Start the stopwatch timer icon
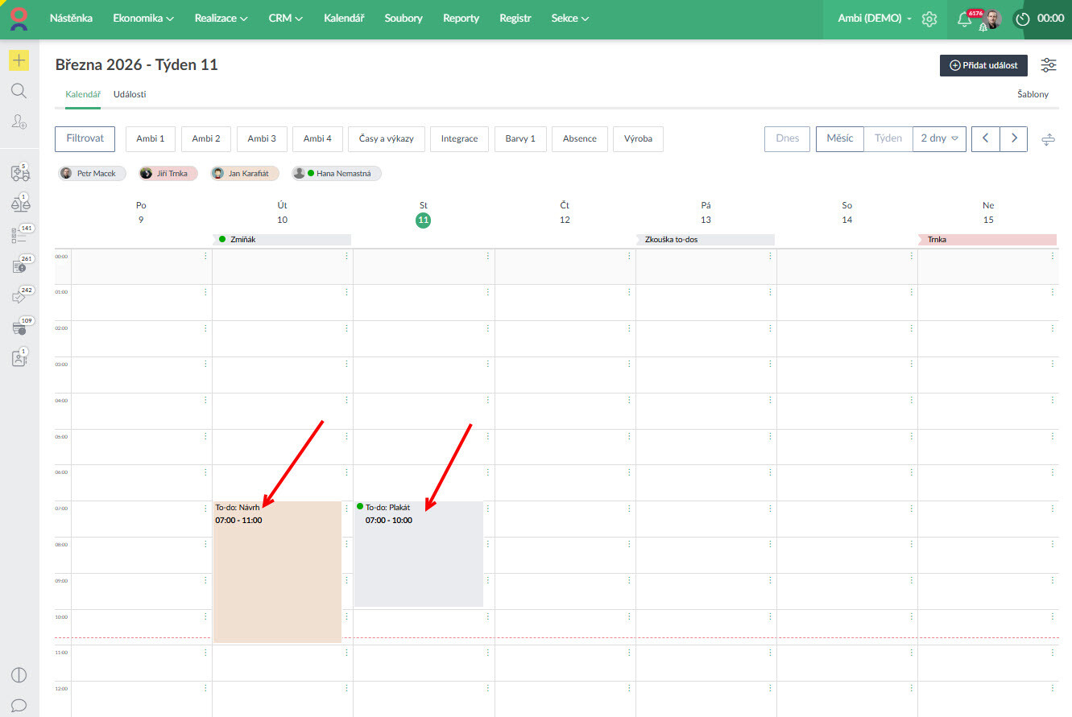The width and height of the screenshot is (1072, 717). 1023,19
